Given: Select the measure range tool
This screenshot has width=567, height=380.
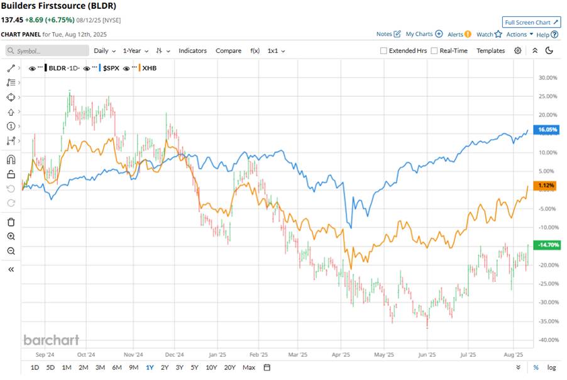Looking at the screenshot, I should pos(11,141).
